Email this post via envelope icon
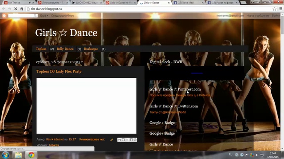Screen dimensions: 284x159 click(119, 140)
